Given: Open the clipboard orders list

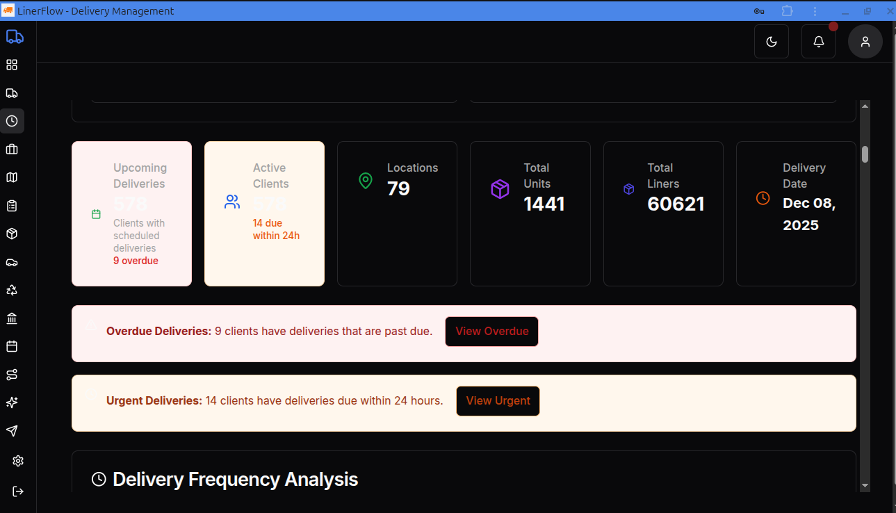Looking at the screenshot, I should 13,205.
